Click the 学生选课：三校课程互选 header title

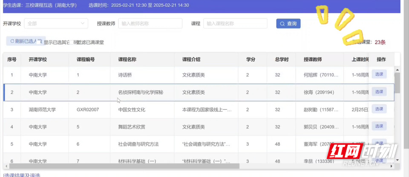[x=40, y=5]
